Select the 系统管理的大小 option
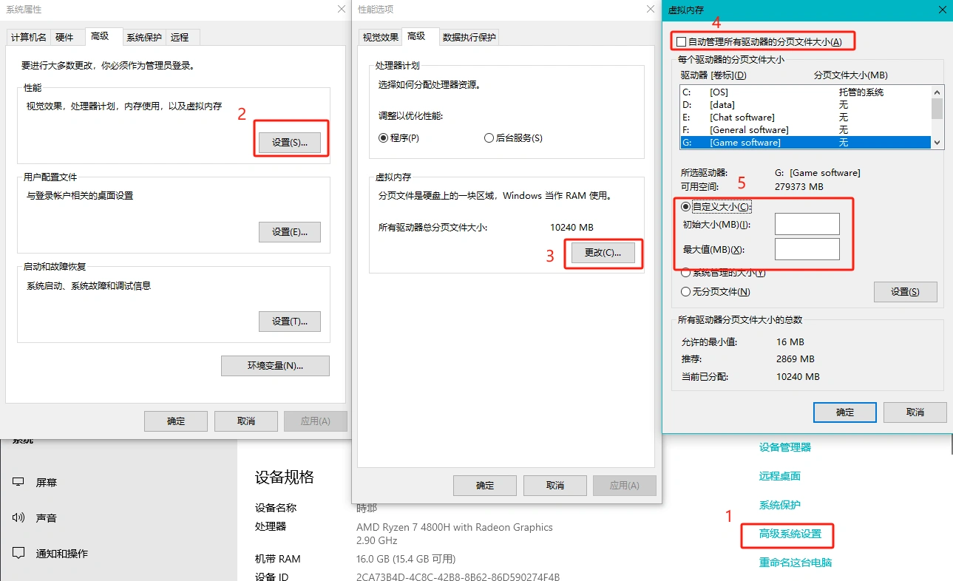Screen dimensions: 953x581 point(686,272)
